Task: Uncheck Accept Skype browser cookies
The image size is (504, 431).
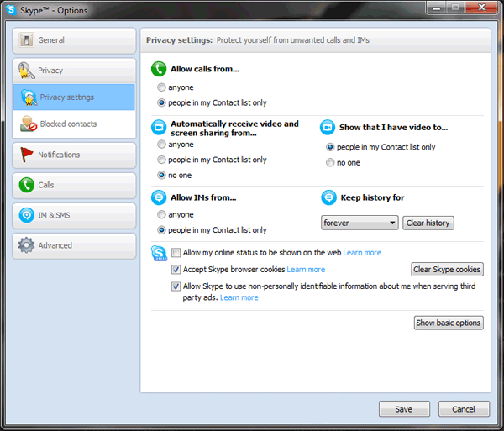Action: coord(176,270)
